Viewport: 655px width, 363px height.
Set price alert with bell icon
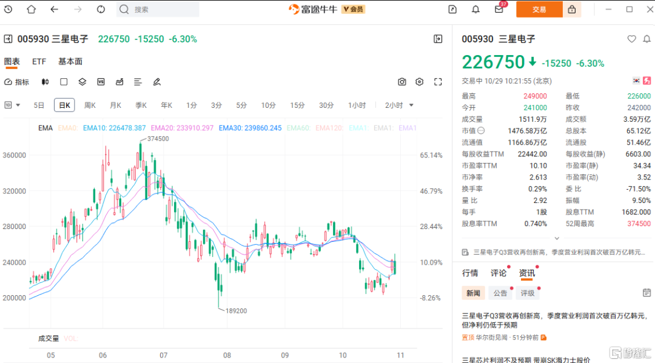[647, 39]
